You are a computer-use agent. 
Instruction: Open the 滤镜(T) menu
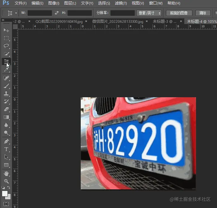(121, 3)
